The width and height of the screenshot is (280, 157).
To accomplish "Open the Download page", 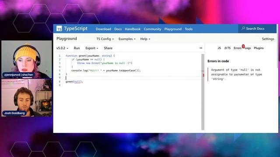I will point(103,29).
